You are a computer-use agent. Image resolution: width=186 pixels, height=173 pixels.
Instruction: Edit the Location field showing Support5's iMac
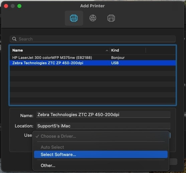tap(103, 126)
